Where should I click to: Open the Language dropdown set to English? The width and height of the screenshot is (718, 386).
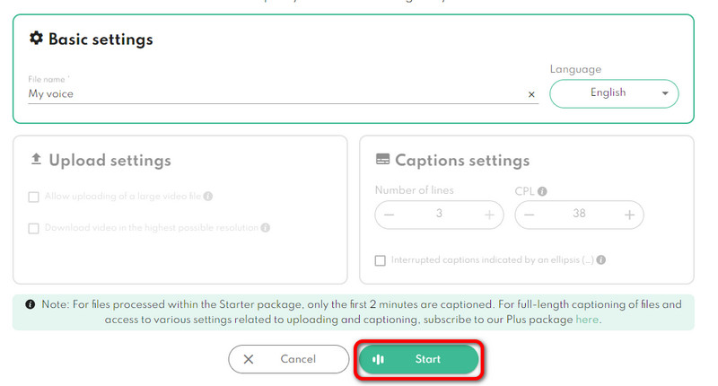point(614,93)
